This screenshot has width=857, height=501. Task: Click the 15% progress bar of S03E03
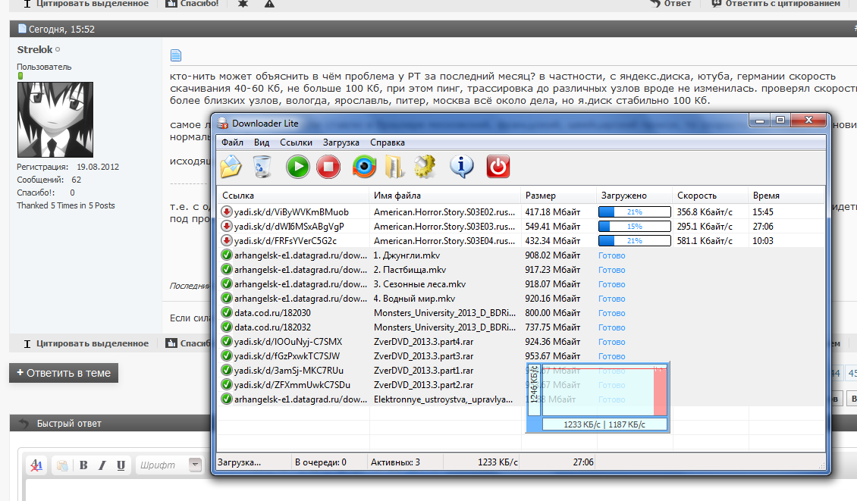pos(635,226)
